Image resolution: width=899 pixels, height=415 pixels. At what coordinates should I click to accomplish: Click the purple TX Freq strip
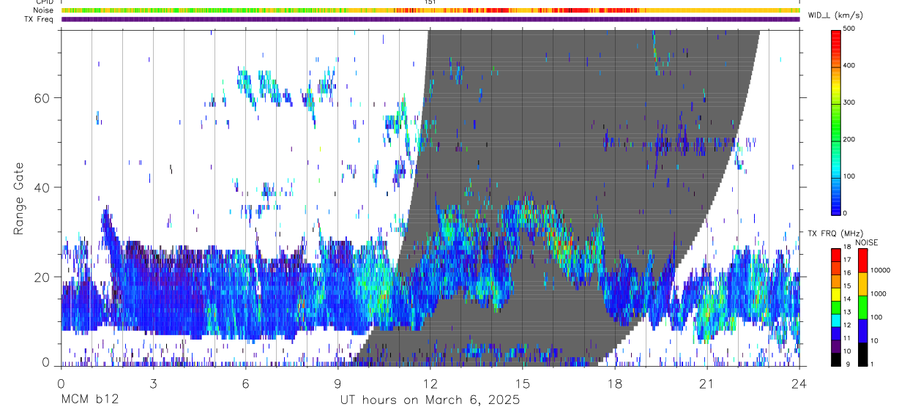pos(430,19)
